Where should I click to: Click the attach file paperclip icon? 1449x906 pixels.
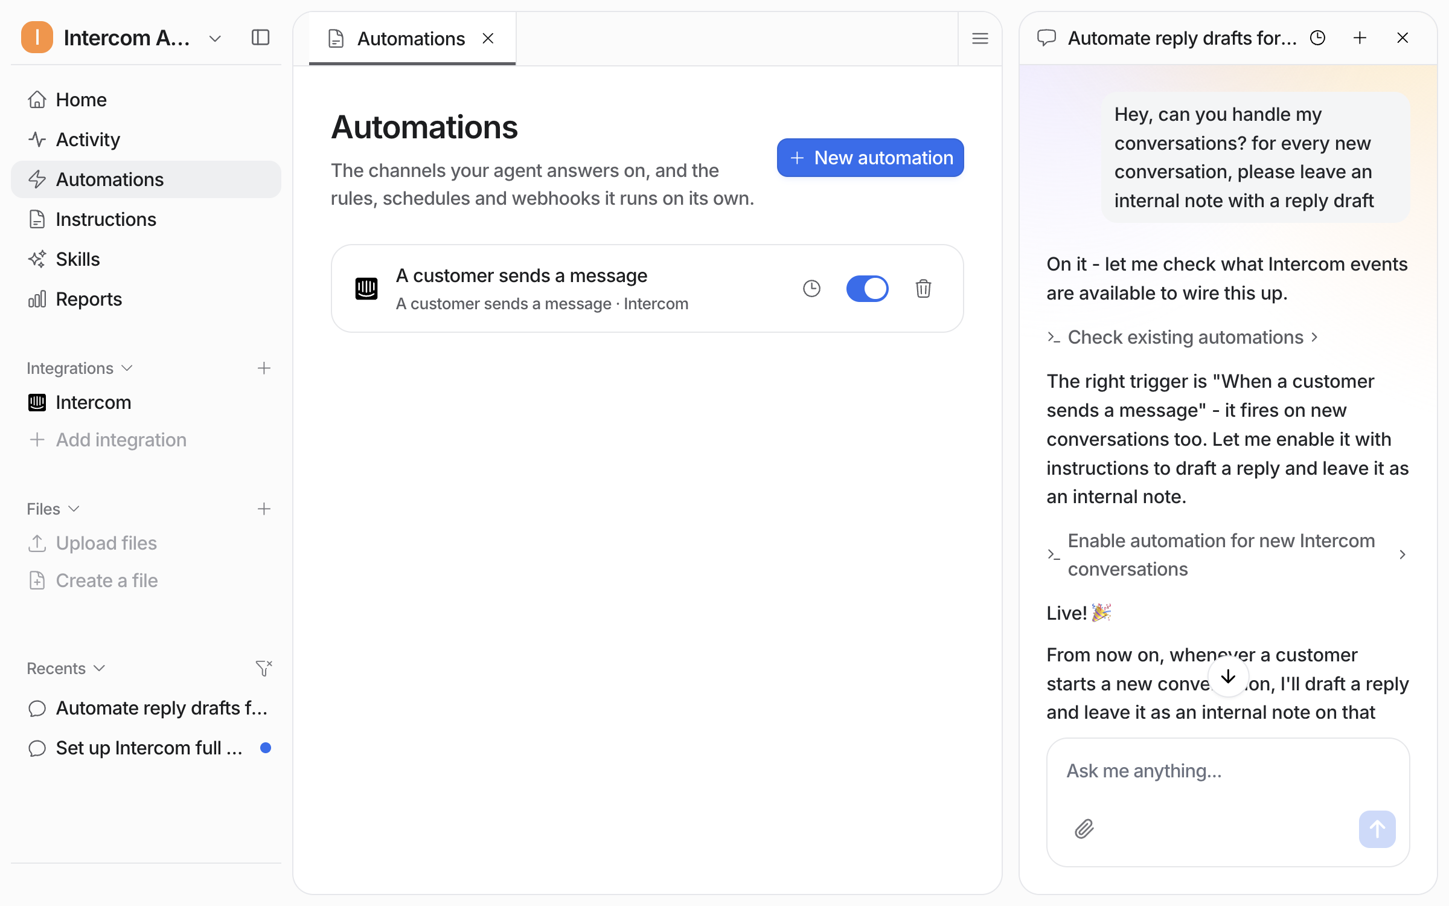pos(1084,829)
